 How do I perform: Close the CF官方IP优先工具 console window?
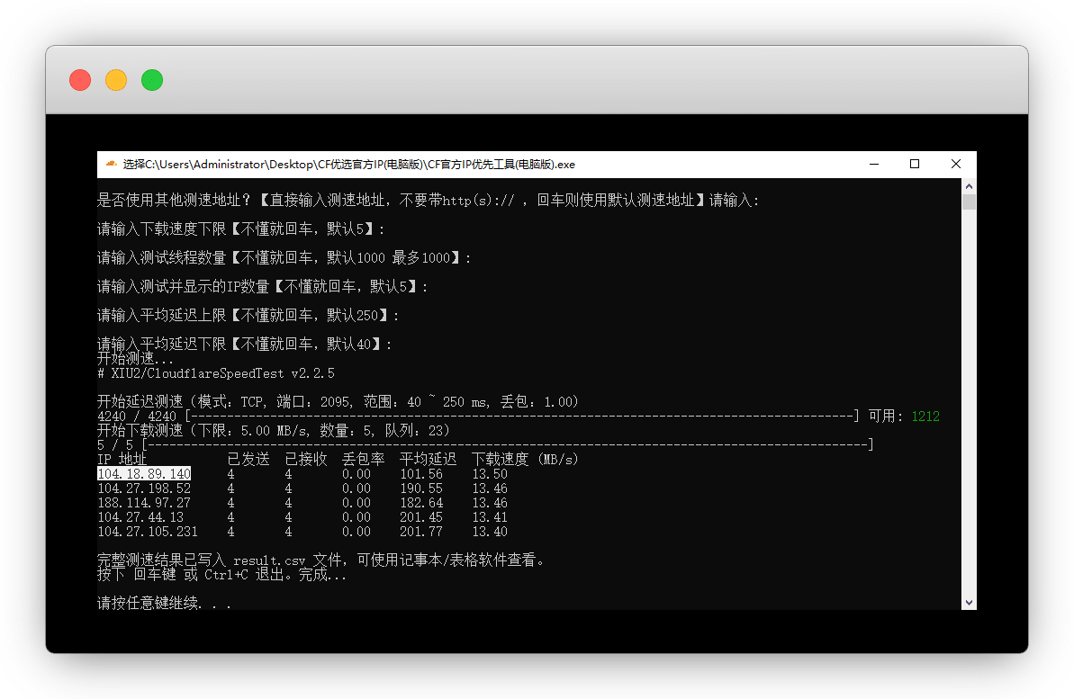tap(956, 165)
